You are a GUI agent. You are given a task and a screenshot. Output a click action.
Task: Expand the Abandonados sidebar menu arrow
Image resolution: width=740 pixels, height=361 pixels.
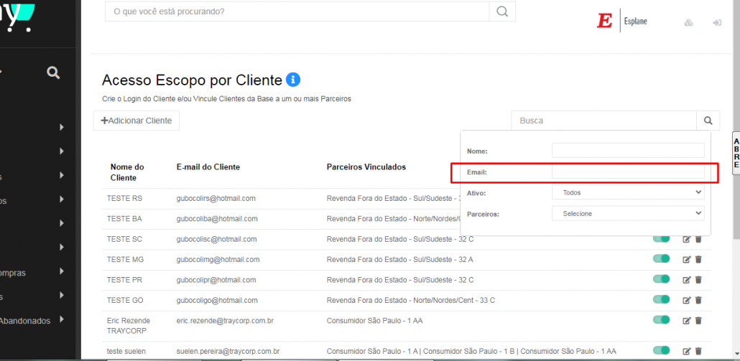63,320
